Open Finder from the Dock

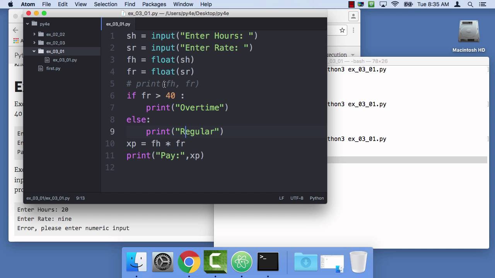[137, 262]
